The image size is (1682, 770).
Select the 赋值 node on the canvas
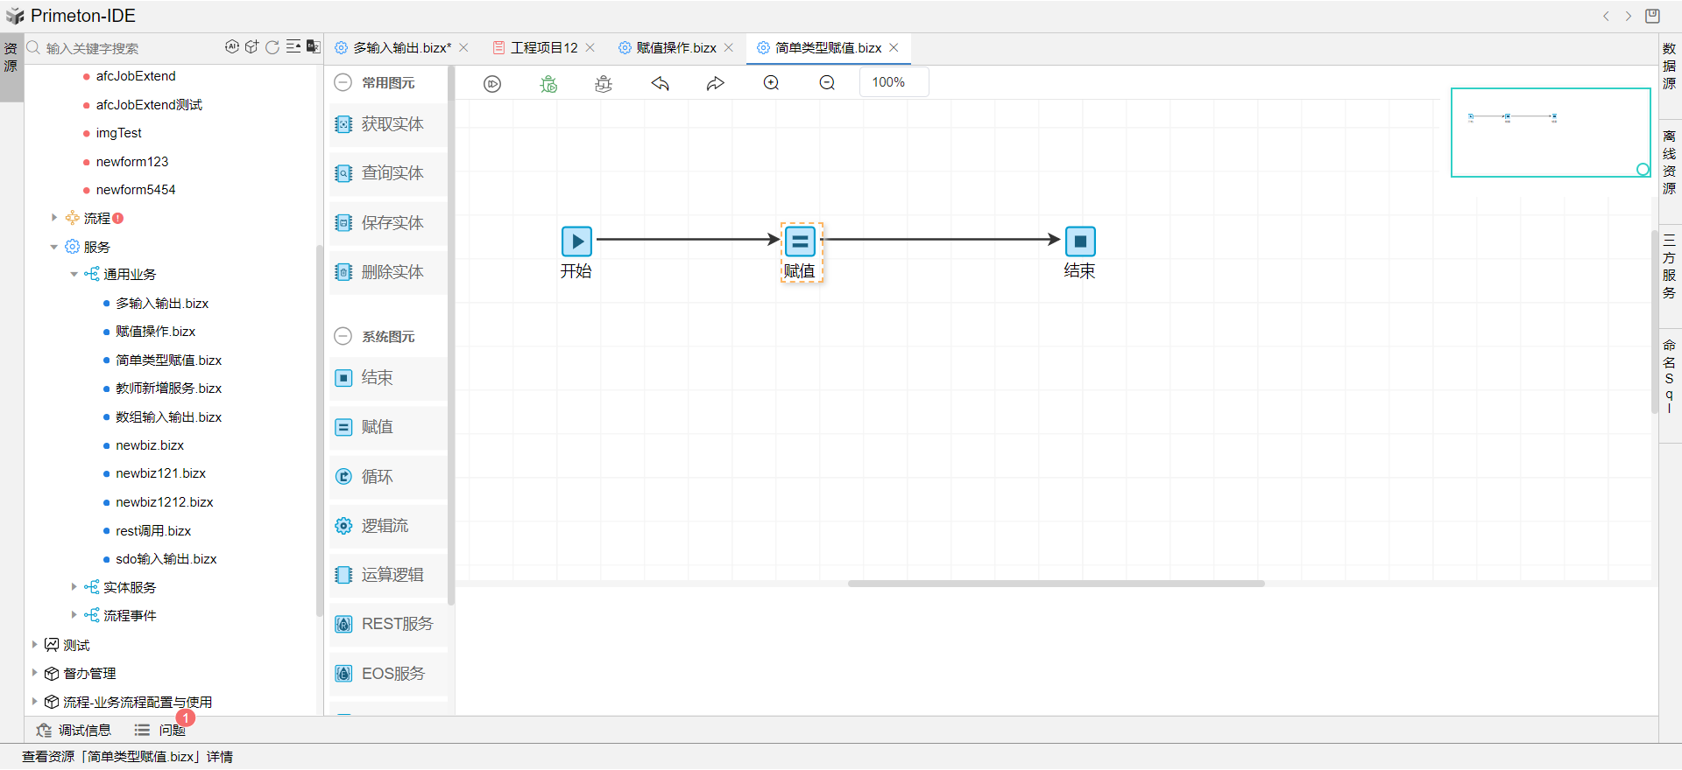800,241
